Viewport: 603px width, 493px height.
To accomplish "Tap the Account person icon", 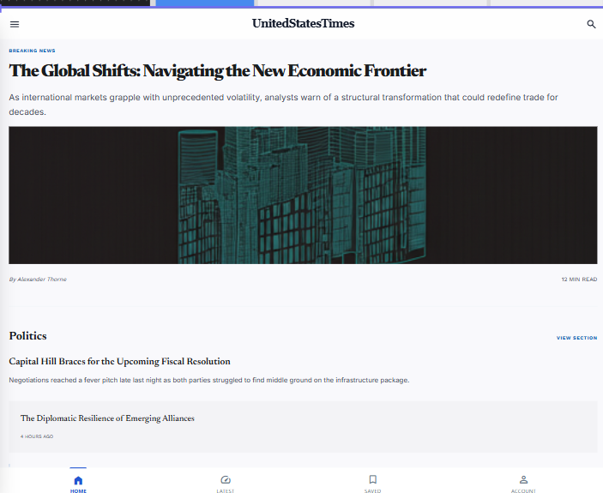I will coord(523,479).
